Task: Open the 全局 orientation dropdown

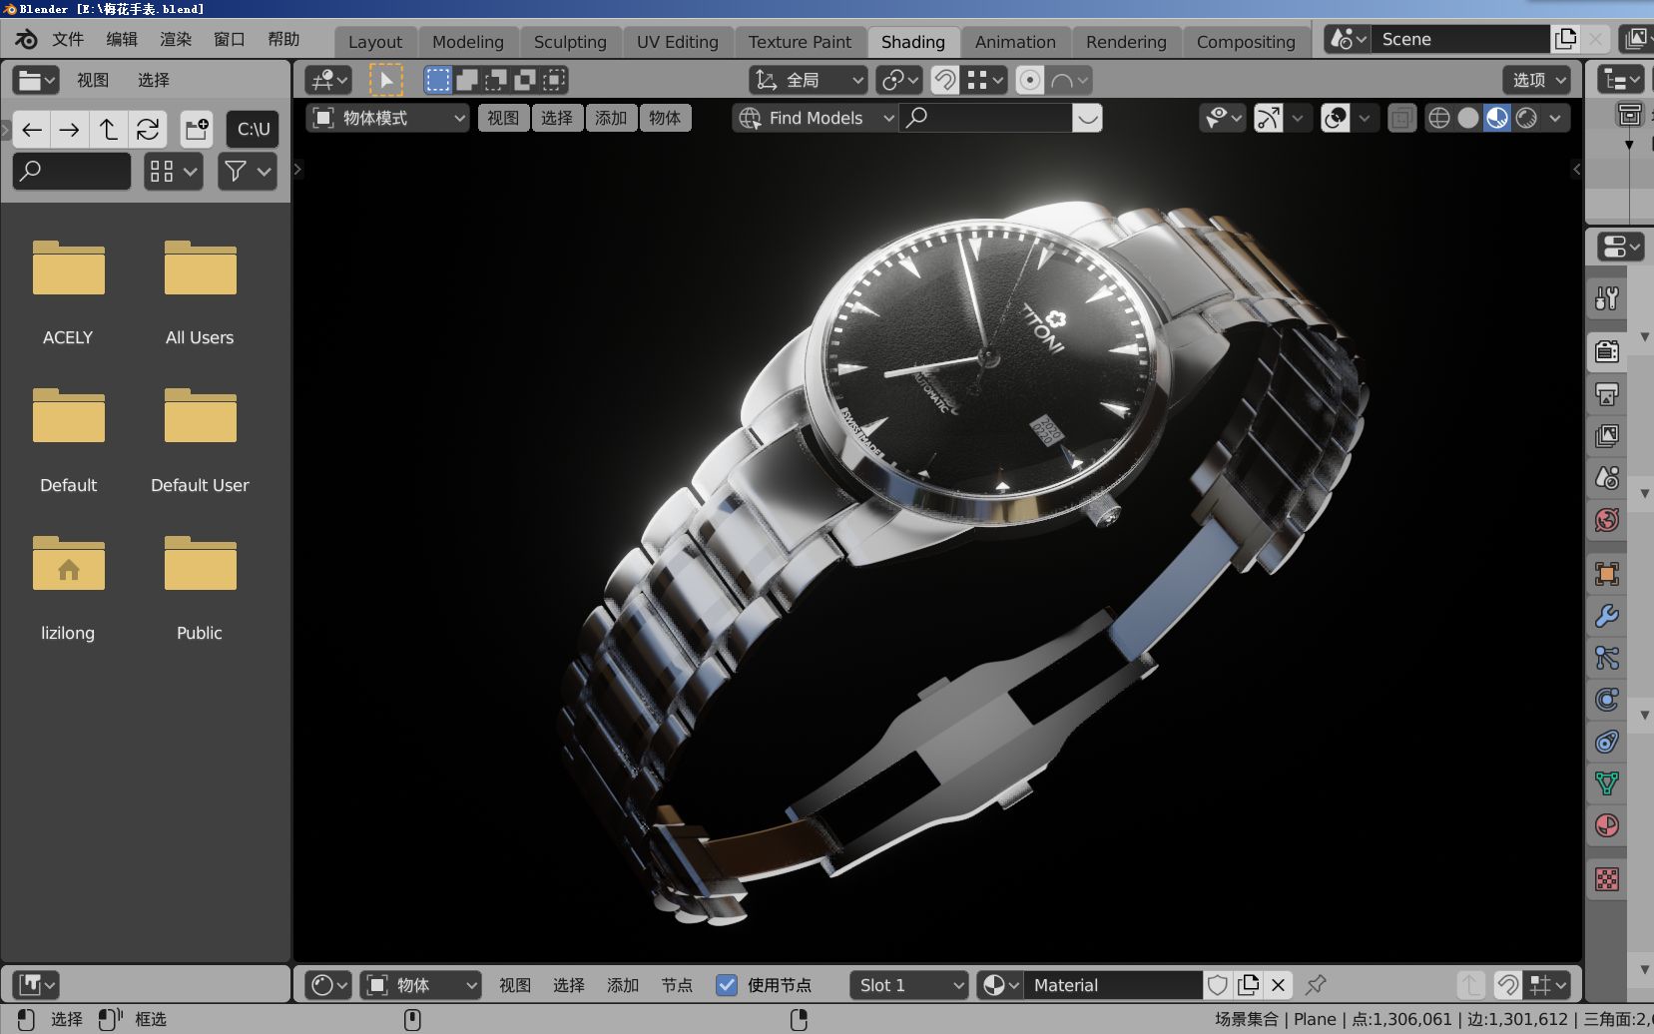Action: (x=808, y=80)
